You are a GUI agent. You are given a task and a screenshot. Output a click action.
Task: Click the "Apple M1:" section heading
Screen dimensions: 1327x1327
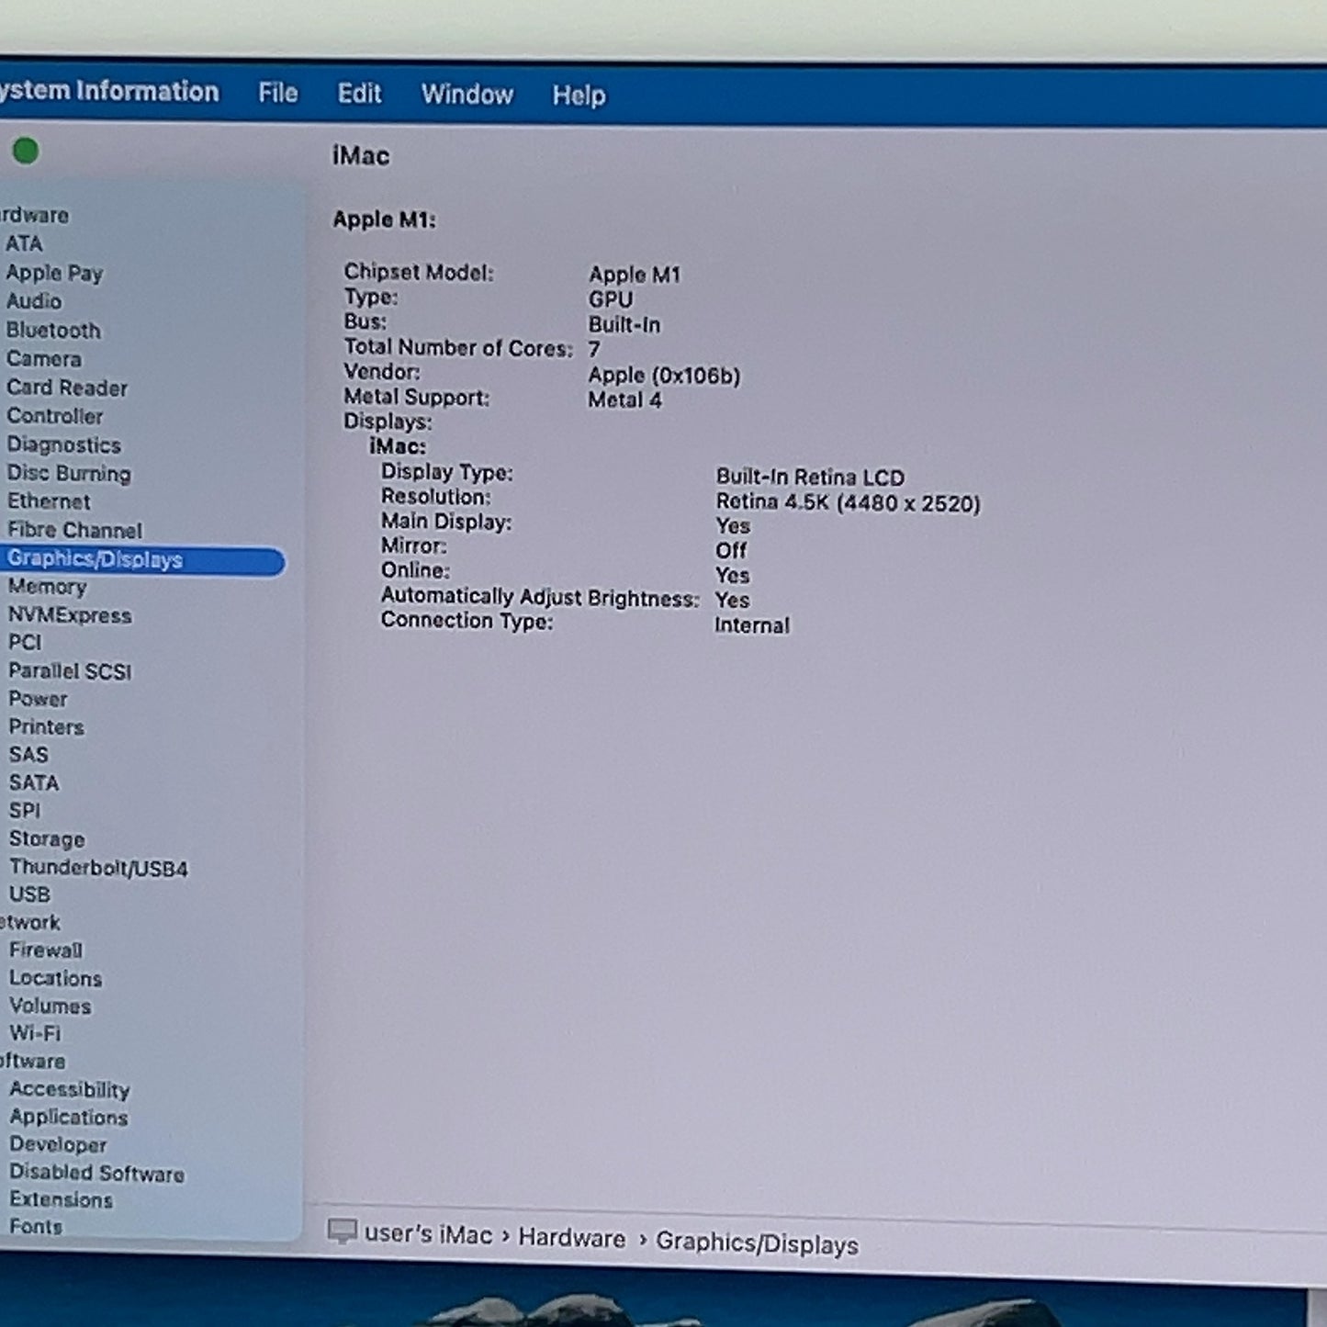coord(384,219)
